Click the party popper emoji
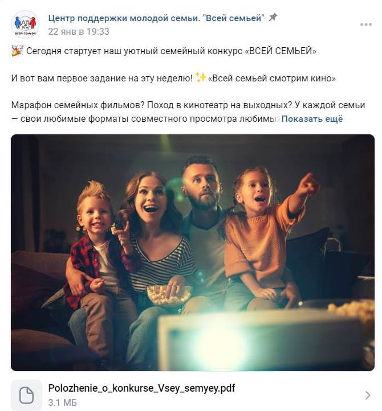Image resolution: width=382 pixels, height=411 pixels. [x=17, y=51]
